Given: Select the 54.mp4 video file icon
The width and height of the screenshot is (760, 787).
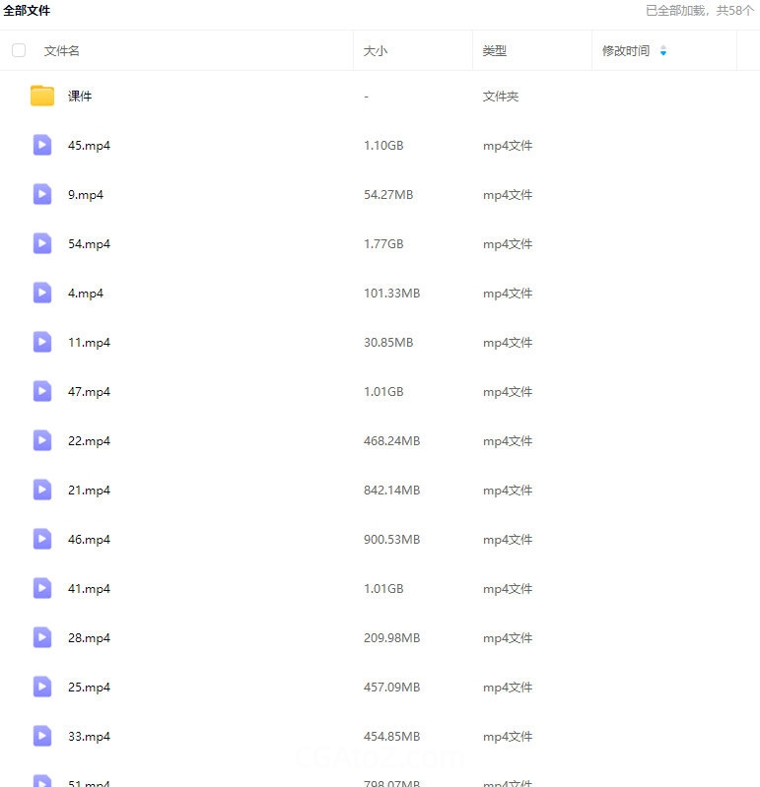Looking at the screenshot, I should click(x=42, y=244).
